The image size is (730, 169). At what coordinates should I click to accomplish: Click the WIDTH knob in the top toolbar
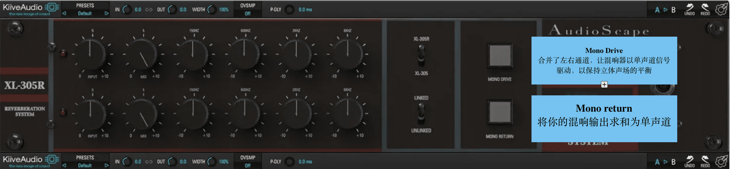[x=212, y=10]
